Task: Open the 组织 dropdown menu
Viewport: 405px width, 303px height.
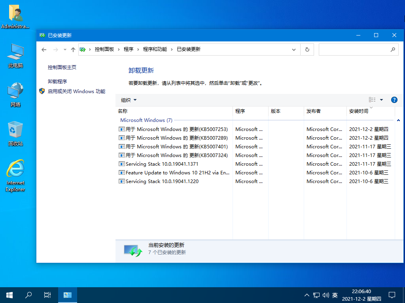Action: coord(129,100)
